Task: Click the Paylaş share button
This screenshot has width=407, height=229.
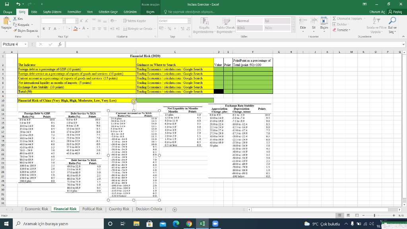Action: (x=395, y=12)
